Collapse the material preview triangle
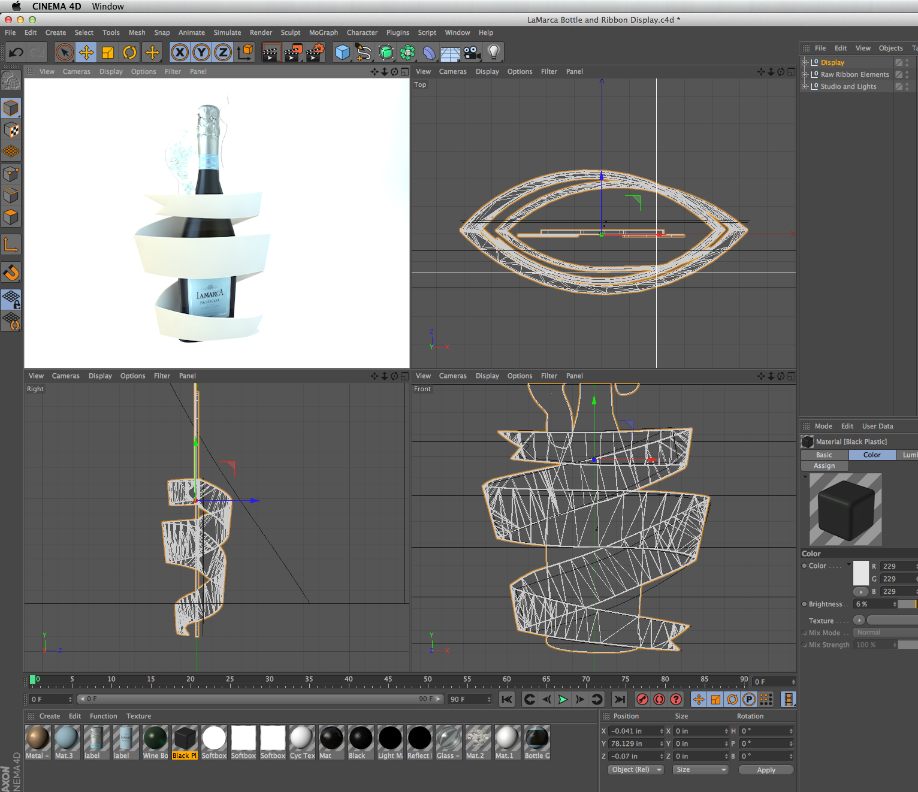This screenshot has height=792, width=918. (x=805, y=477)
